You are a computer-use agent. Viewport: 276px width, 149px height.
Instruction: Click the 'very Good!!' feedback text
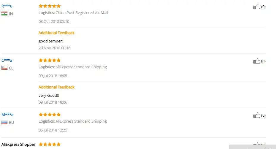pyautogui.click(x=49, y=95)
